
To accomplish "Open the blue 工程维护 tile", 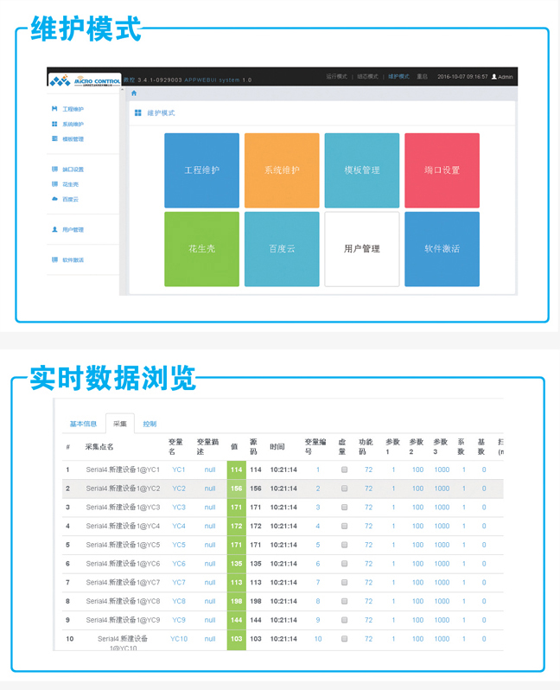I will point(201,170).
